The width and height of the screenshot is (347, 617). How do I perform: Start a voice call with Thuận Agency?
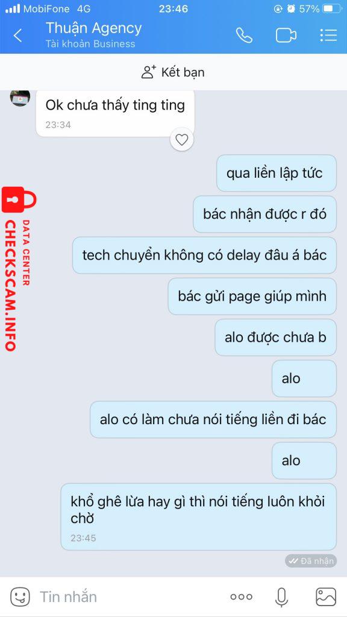(244, 36)
